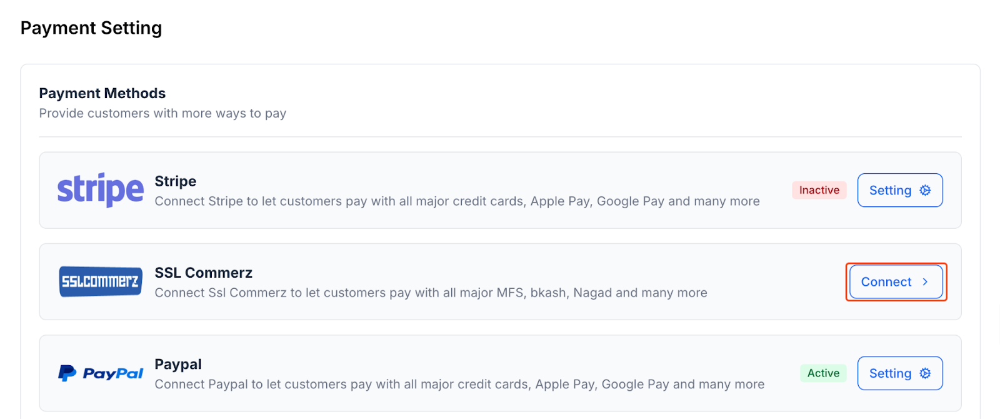Click the SSL Commerz method name label
1000x419 pixels.
pos(203,272)
